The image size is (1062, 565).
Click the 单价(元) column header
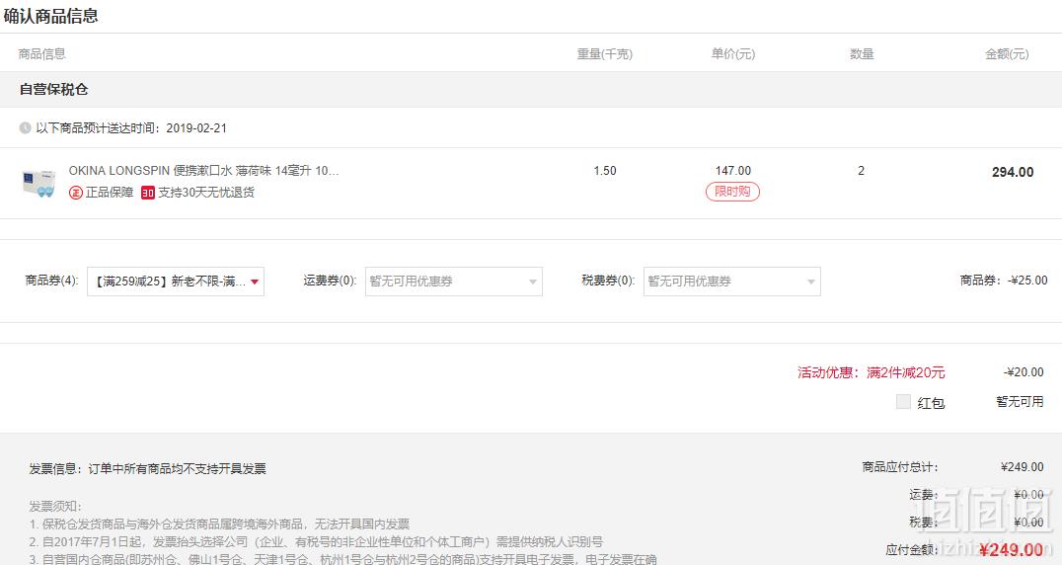point(732,54)
